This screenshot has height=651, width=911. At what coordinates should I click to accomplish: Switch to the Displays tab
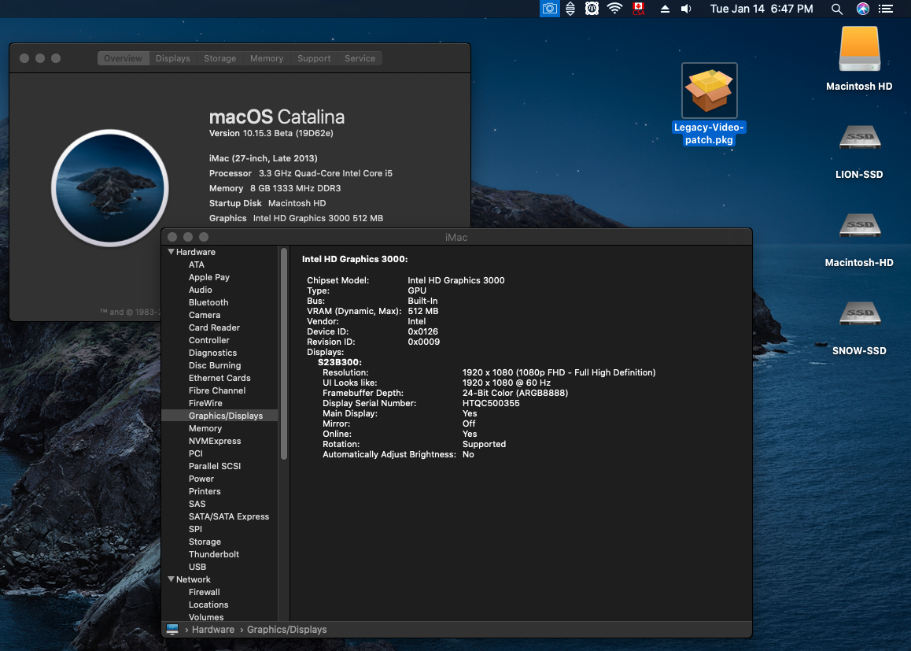pyautogui.click(x=172, y=58)
